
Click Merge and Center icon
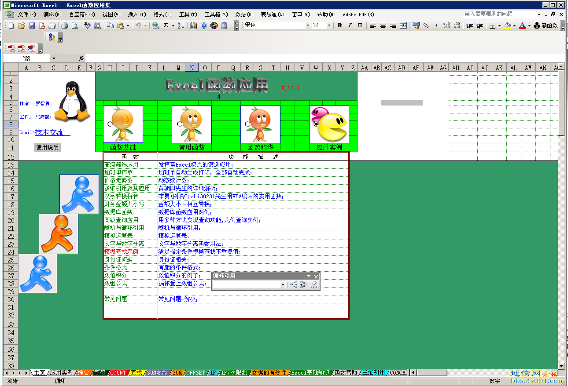tap(403, 25)
